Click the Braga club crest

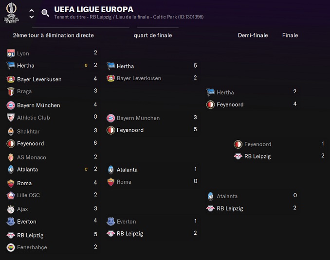(x=11, y=91)
